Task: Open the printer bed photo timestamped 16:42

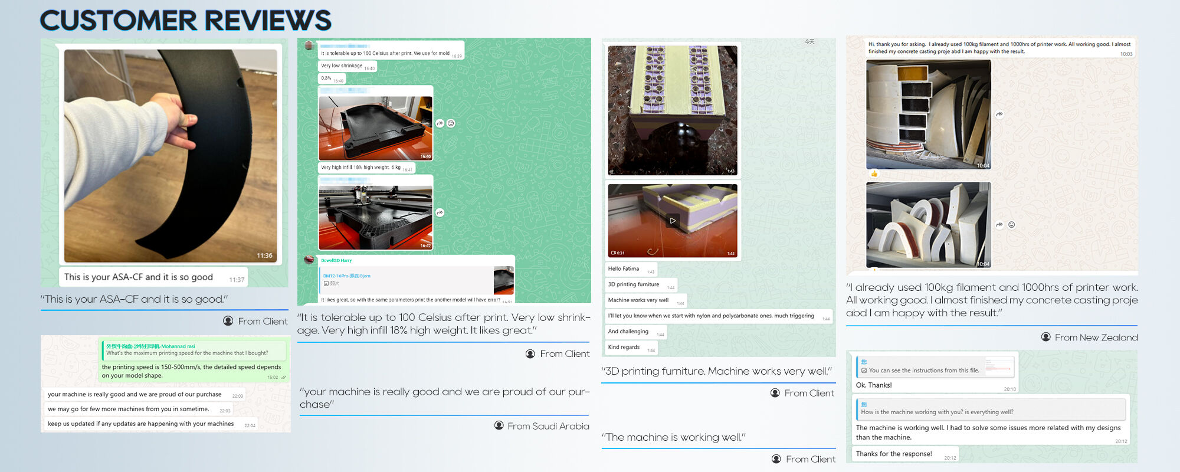Action: coord(375,218)
